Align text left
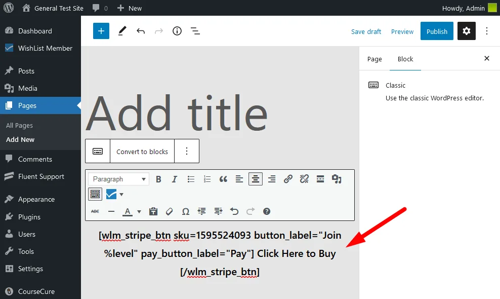This screenshot has height=299, width=500. coord(239,179)
